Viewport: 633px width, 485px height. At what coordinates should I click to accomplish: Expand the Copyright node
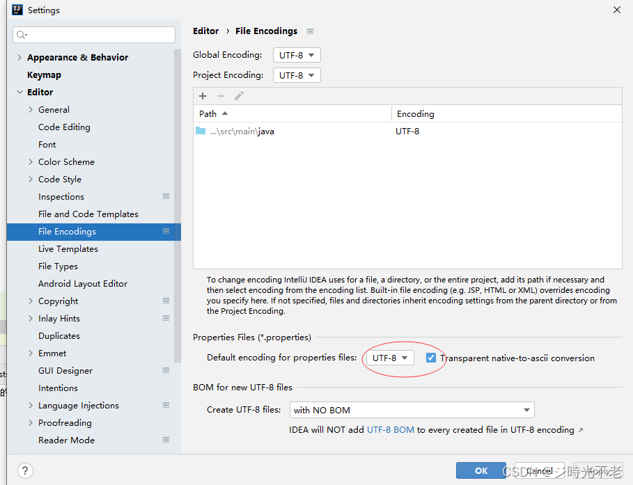click(31, 301)
